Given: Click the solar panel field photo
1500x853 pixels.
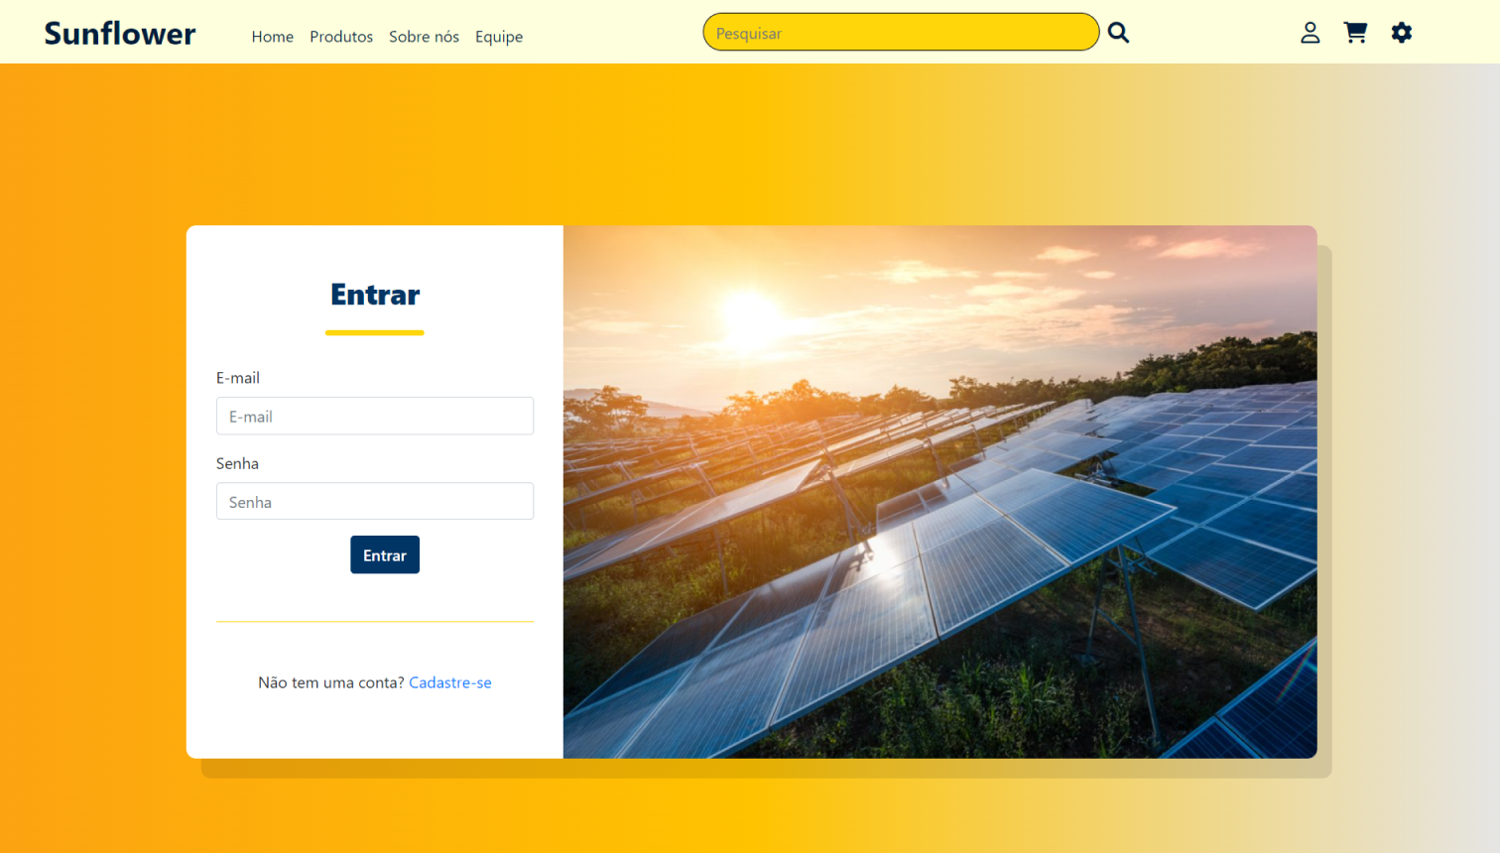Looking at the screenshot, I should point(939,491).
